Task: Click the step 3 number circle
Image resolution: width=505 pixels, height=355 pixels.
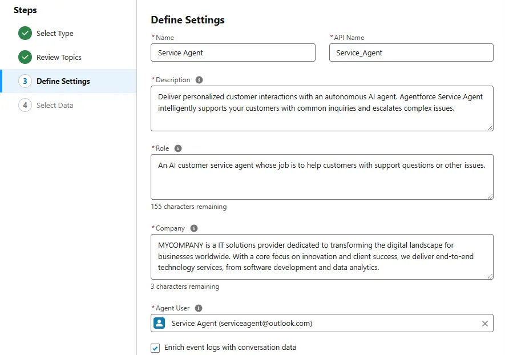Action: pos(25,81)
